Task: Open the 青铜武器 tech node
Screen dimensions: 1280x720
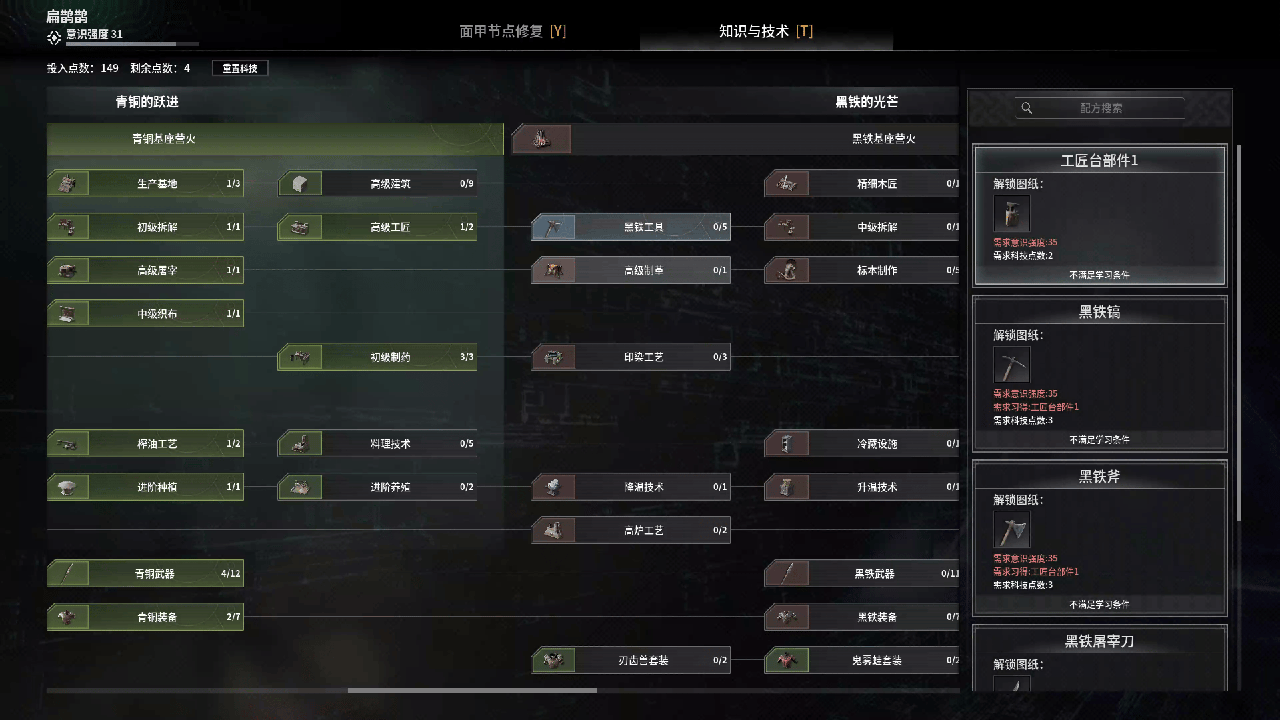Action: 145,573
